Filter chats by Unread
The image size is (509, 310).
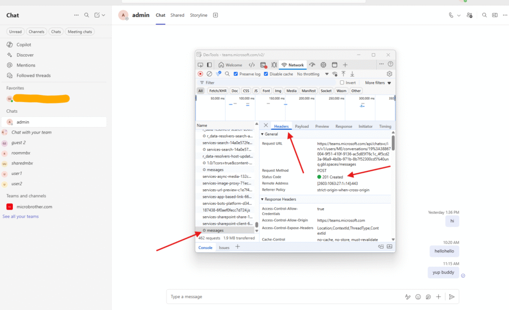tap(15, 32)
